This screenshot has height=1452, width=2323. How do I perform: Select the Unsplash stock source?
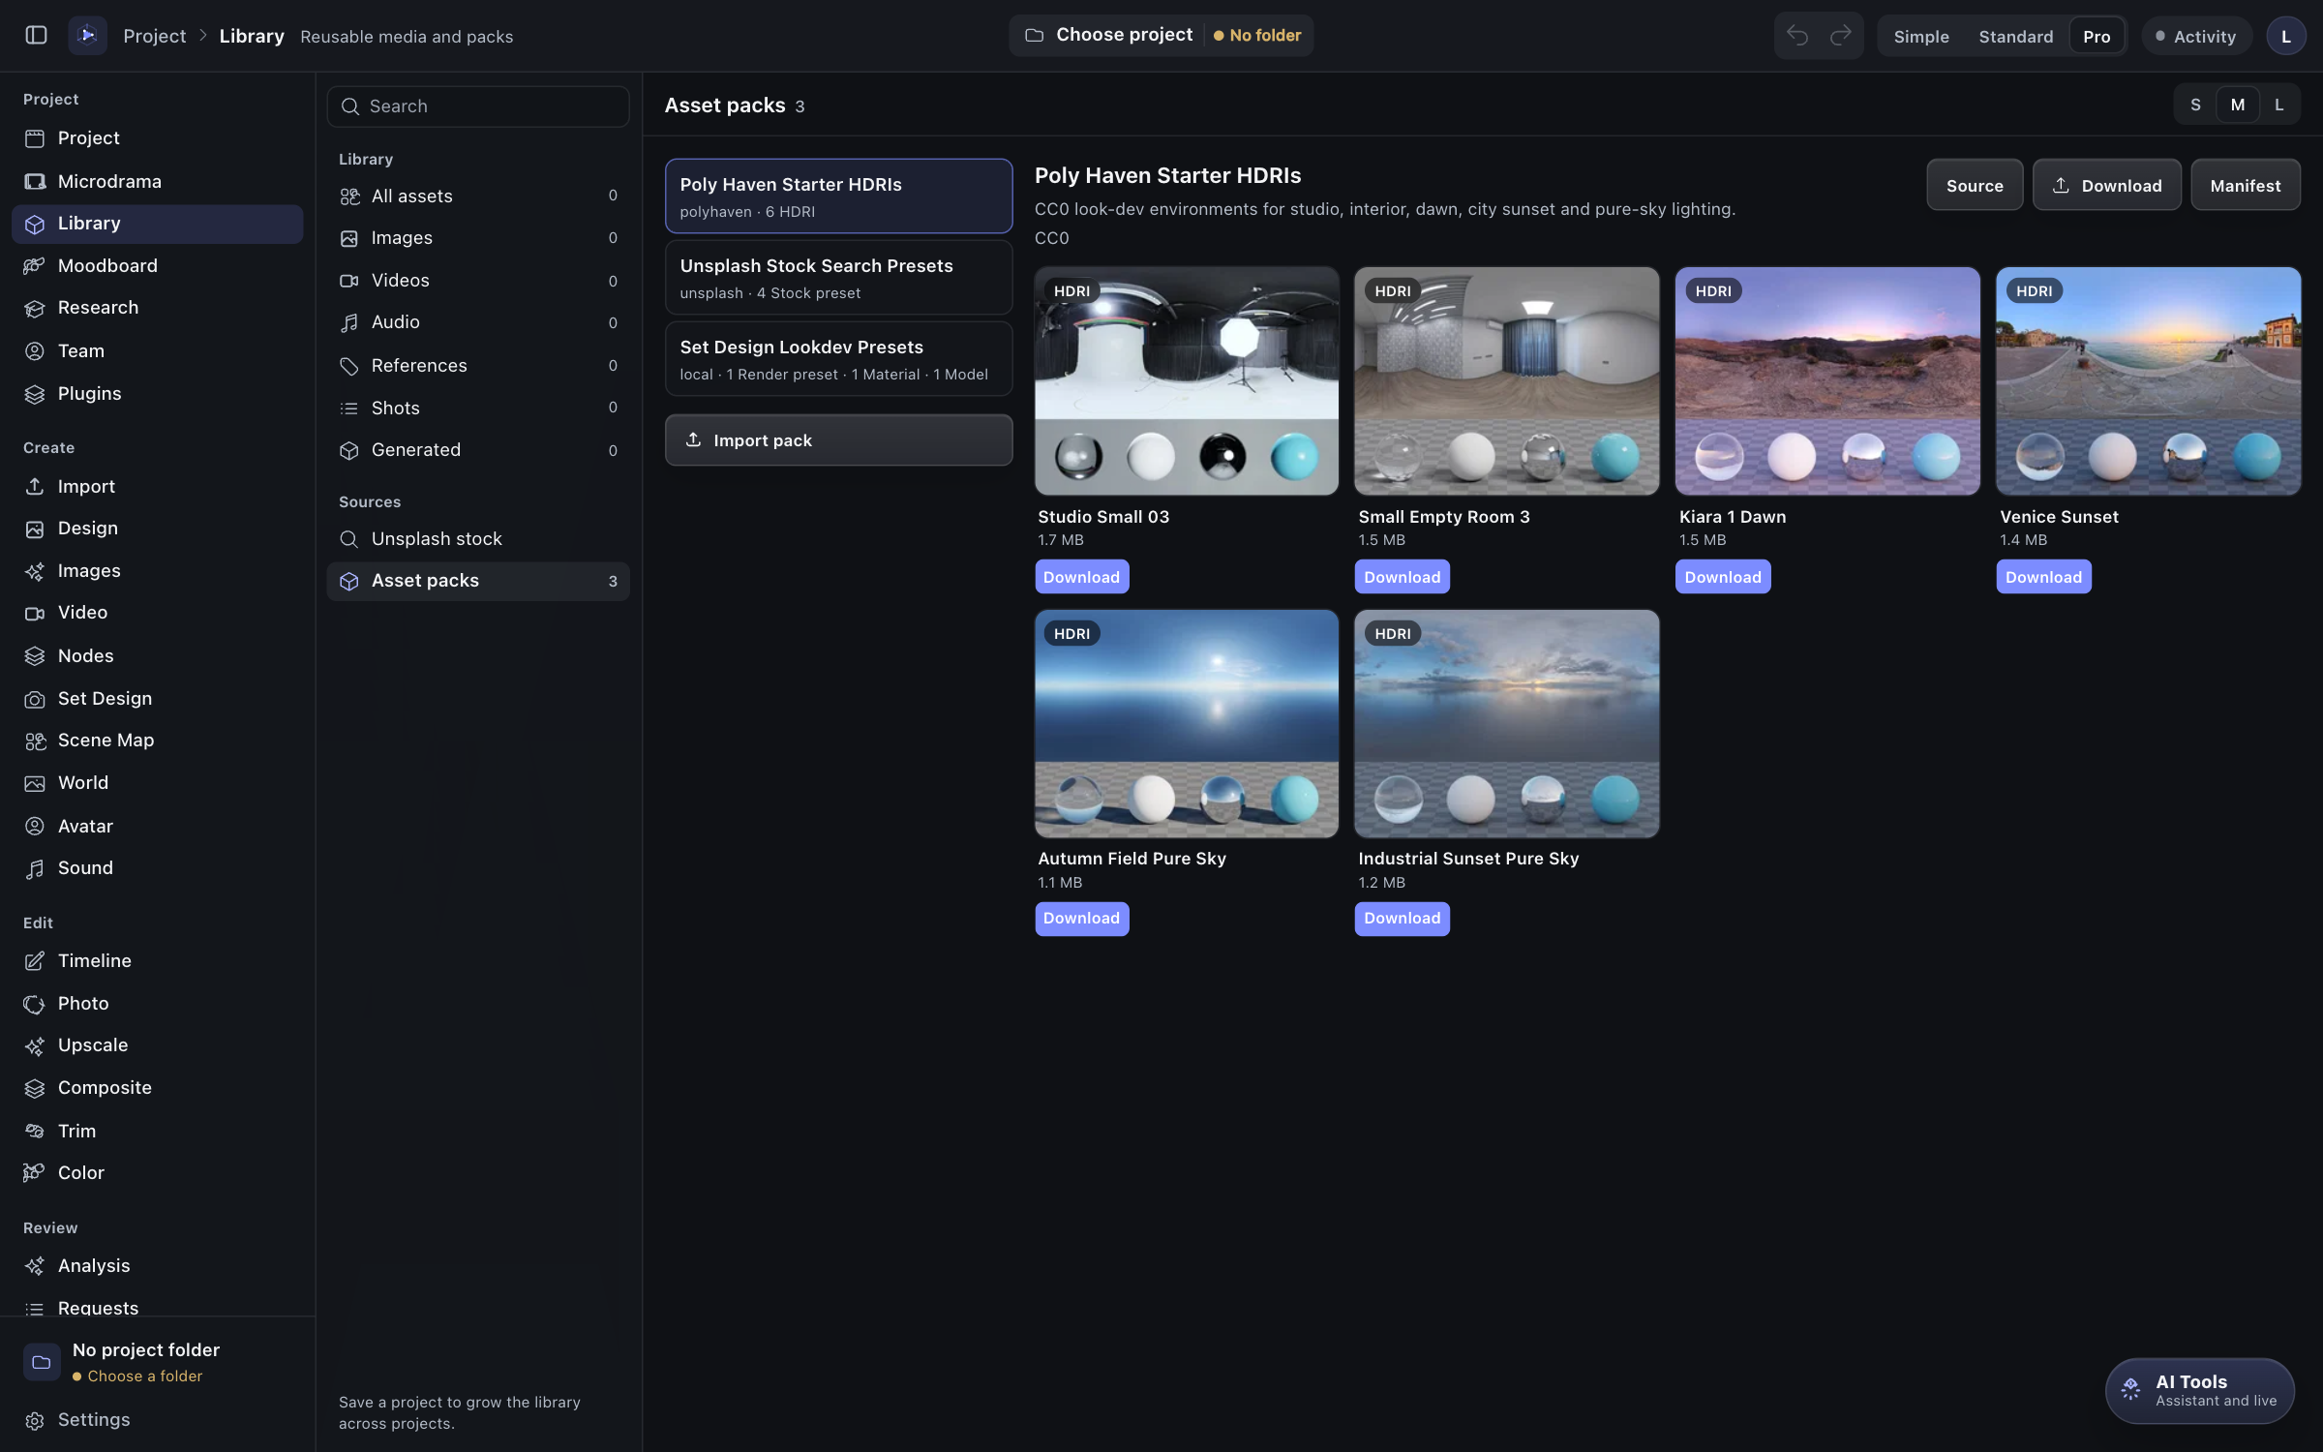478,538
